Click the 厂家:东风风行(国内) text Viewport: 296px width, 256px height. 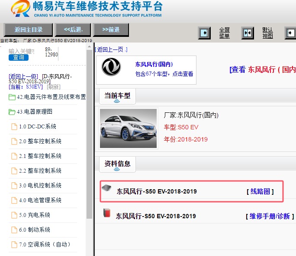pos(191,115)
